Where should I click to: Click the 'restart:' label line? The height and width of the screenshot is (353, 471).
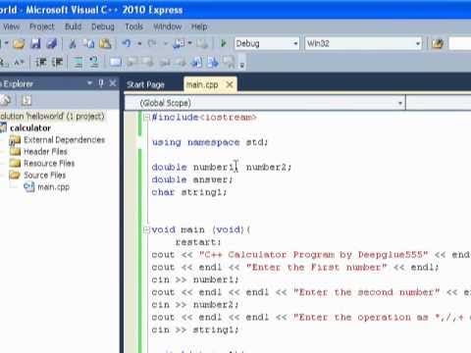[198, 242]
